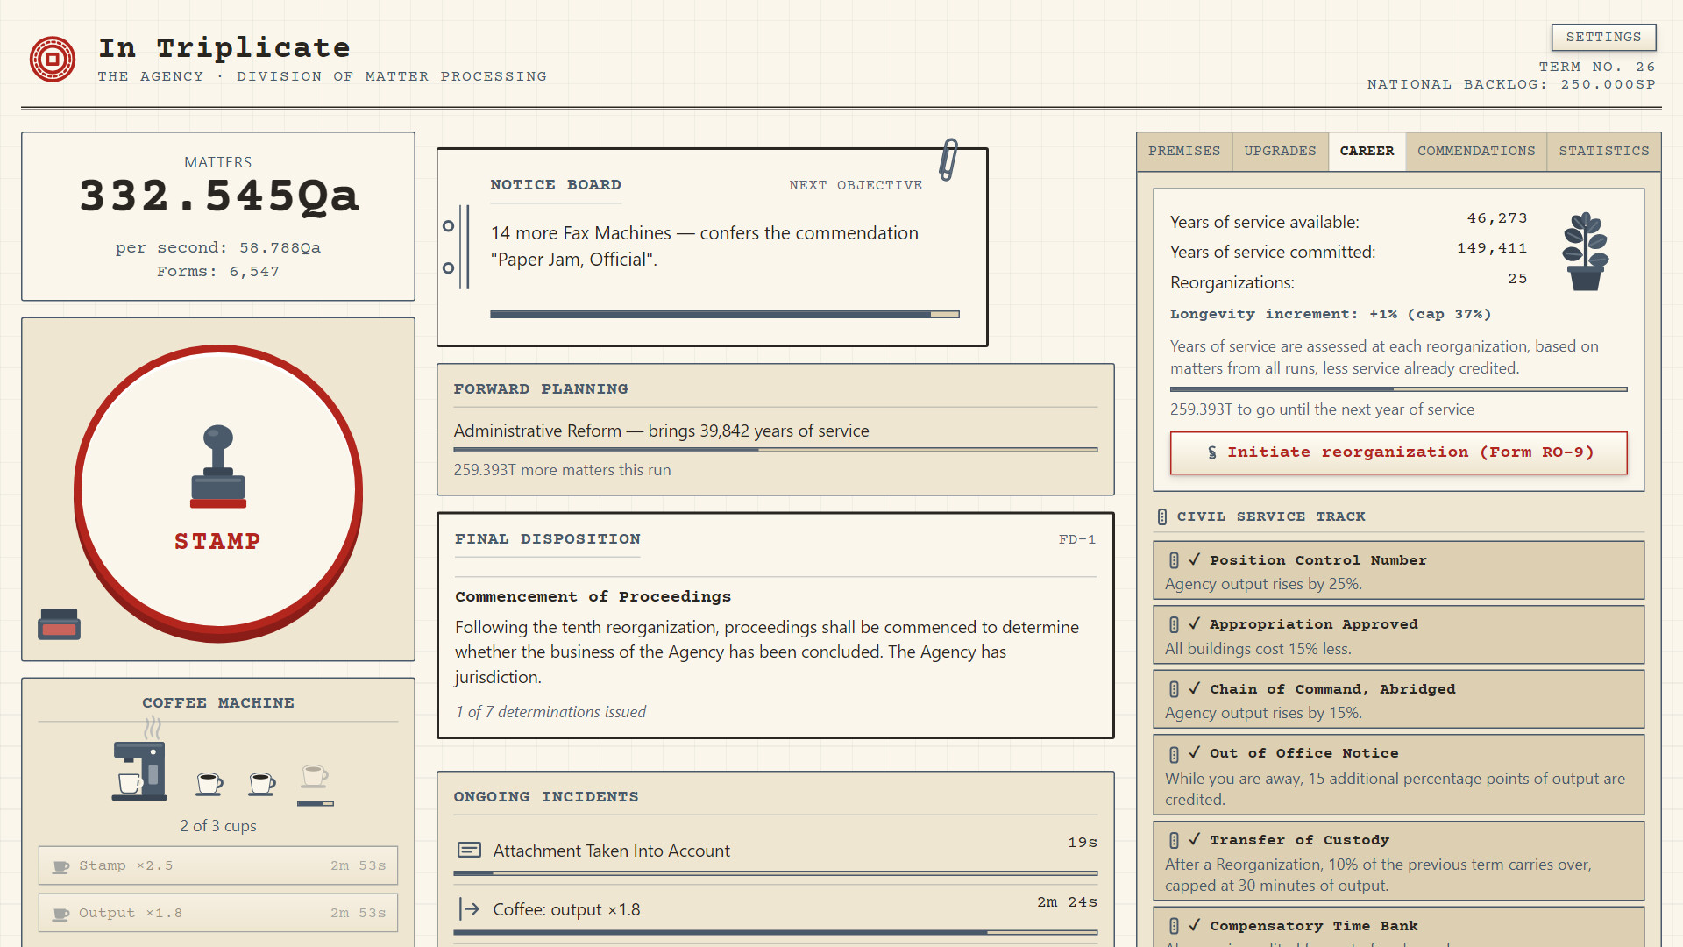This screenshot has width=1683, height=947.
Task: Click the red Agency seal logo
Action: pos(53,59)
